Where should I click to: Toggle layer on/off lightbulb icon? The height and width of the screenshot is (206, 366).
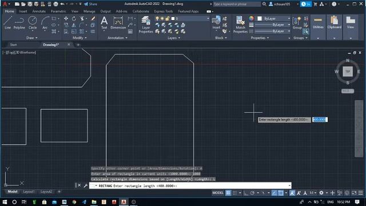click(x=157, y=18)
